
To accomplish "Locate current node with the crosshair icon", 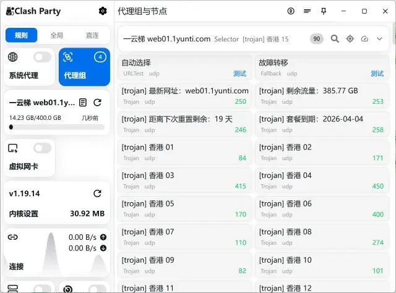I will pos(350,38).
